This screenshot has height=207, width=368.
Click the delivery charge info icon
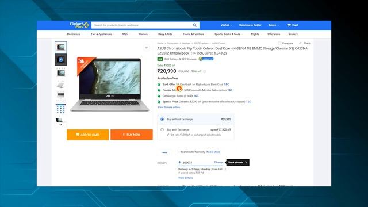pos(225,170)
